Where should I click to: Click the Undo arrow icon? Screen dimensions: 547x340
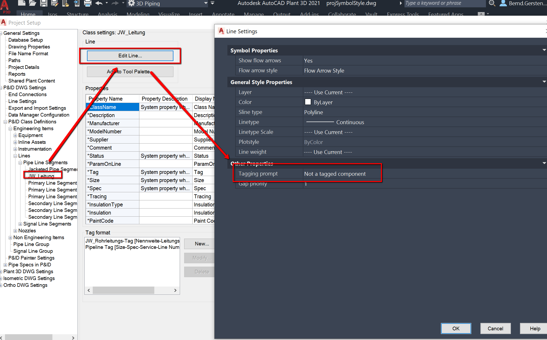[99, 3]
